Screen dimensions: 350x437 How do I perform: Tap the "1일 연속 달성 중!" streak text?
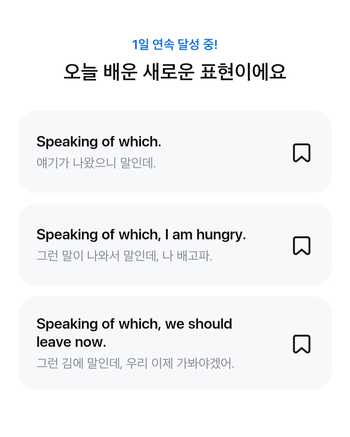point(175,44)
